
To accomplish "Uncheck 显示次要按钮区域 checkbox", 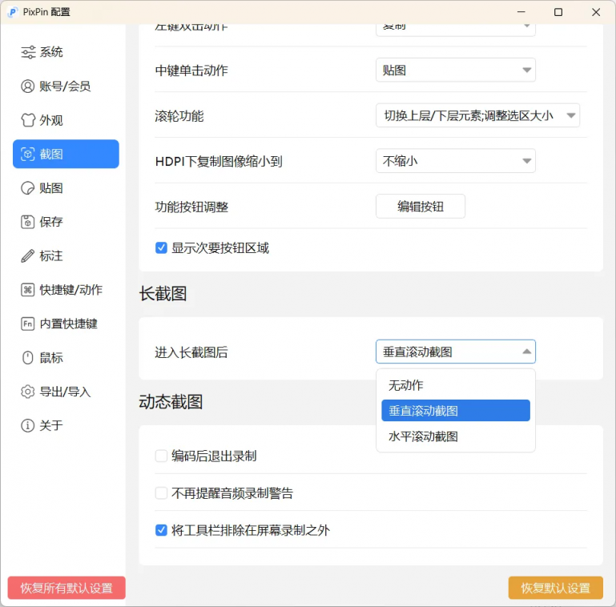I will 161,248.
